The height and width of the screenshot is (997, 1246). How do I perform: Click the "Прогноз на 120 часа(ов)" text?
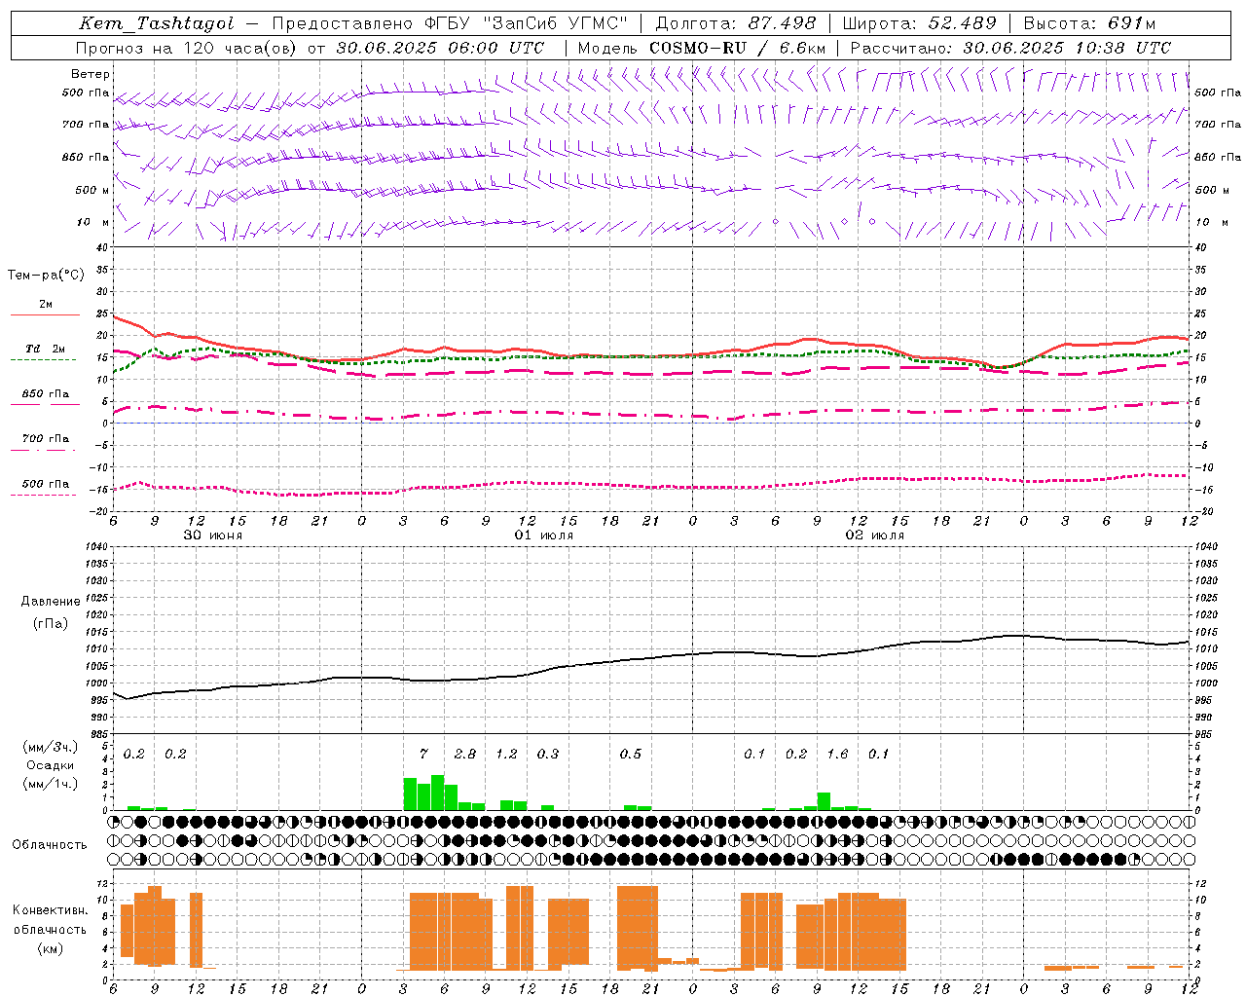coord(188,48)
